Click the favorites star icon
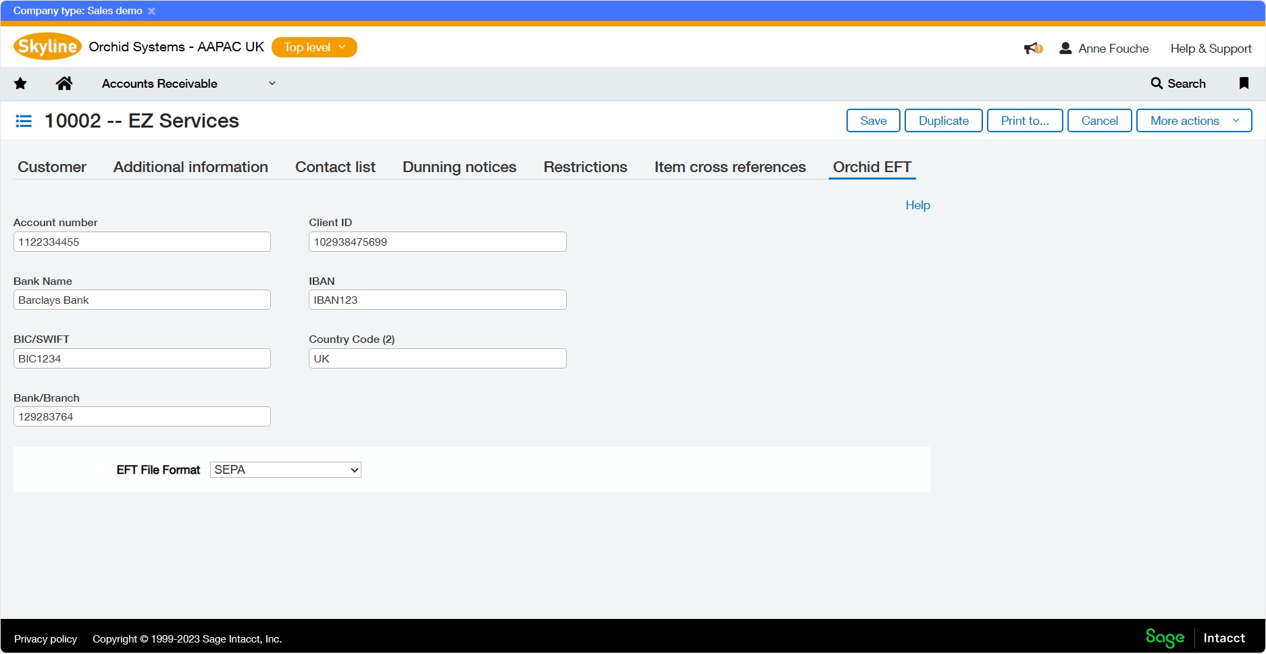The image size is (1266, 654). (20, 84)
